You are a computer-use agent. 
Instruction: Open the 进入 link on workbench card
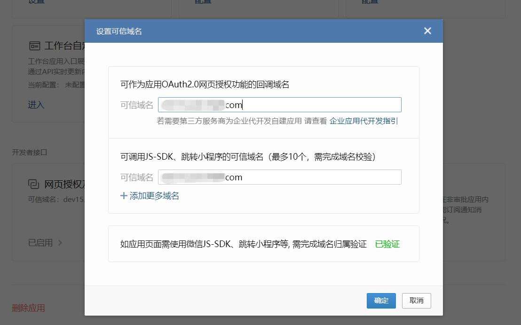(x=36, y=105)
